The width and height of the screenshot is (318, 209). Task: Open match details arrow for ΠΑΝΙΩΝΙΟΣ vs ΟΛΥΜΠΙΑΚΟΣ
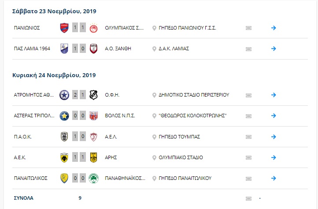(x=274, y=28)
